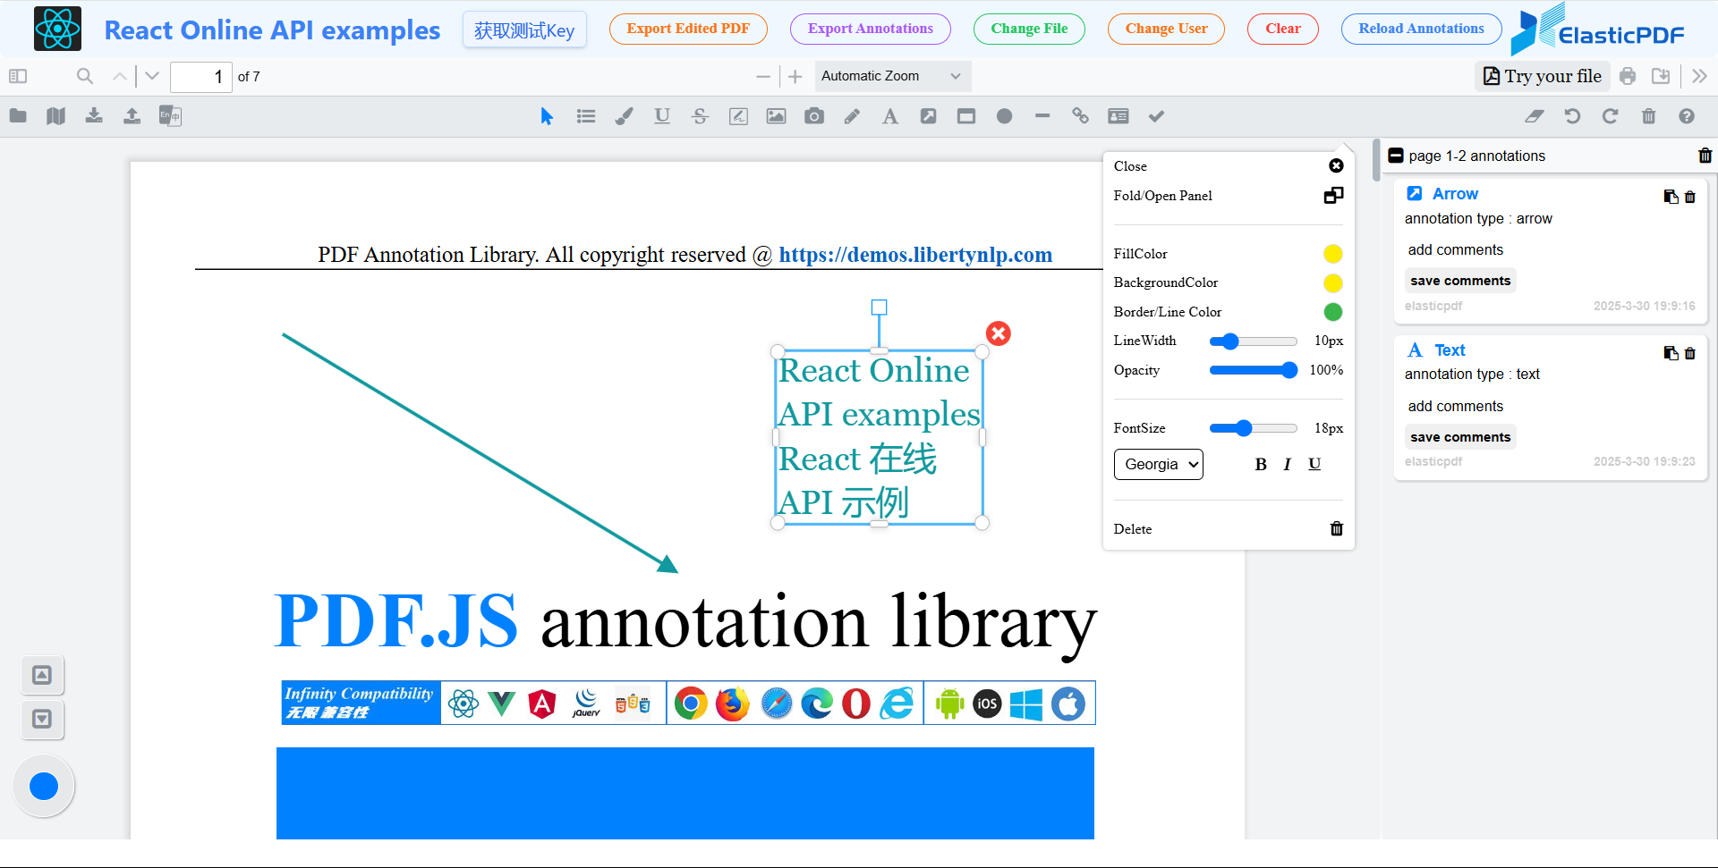Go to previous page arrow

119,77
